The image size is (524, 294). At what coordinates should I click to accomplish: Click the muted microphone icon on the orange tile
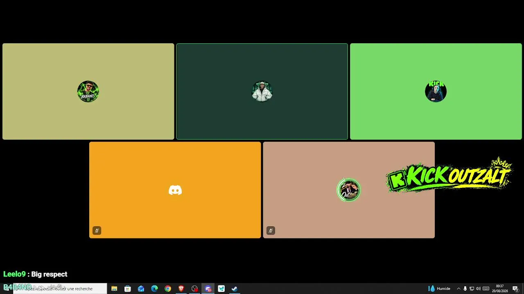click(x=97, y=231)
